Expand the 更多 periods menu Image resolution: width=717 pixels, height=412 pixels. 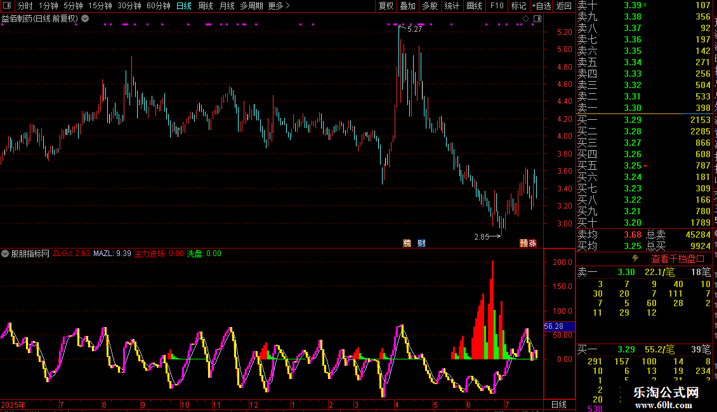click(279, 6)
